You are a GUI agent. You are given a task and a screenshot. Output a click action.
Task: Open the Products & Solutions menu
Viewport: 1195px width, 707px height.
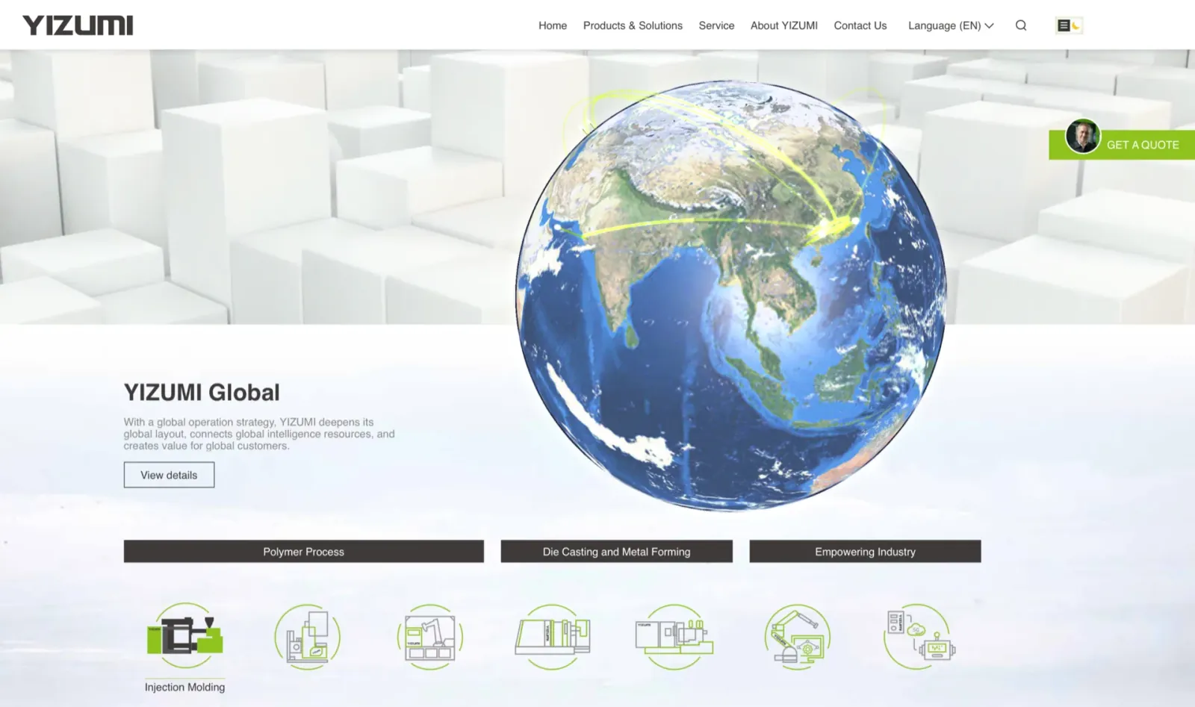[x=633, y=25]
